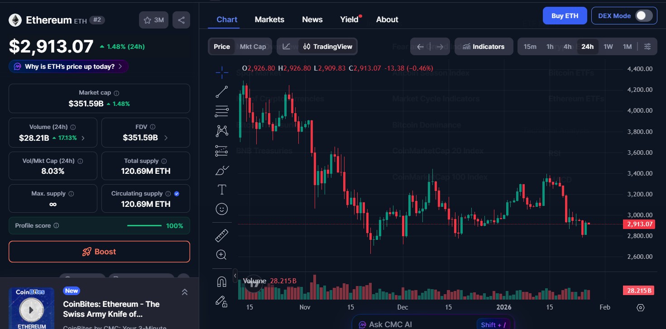Switch chart view to Mkt Cap
This screenshot has height=329, width=666.
[253, 46]
